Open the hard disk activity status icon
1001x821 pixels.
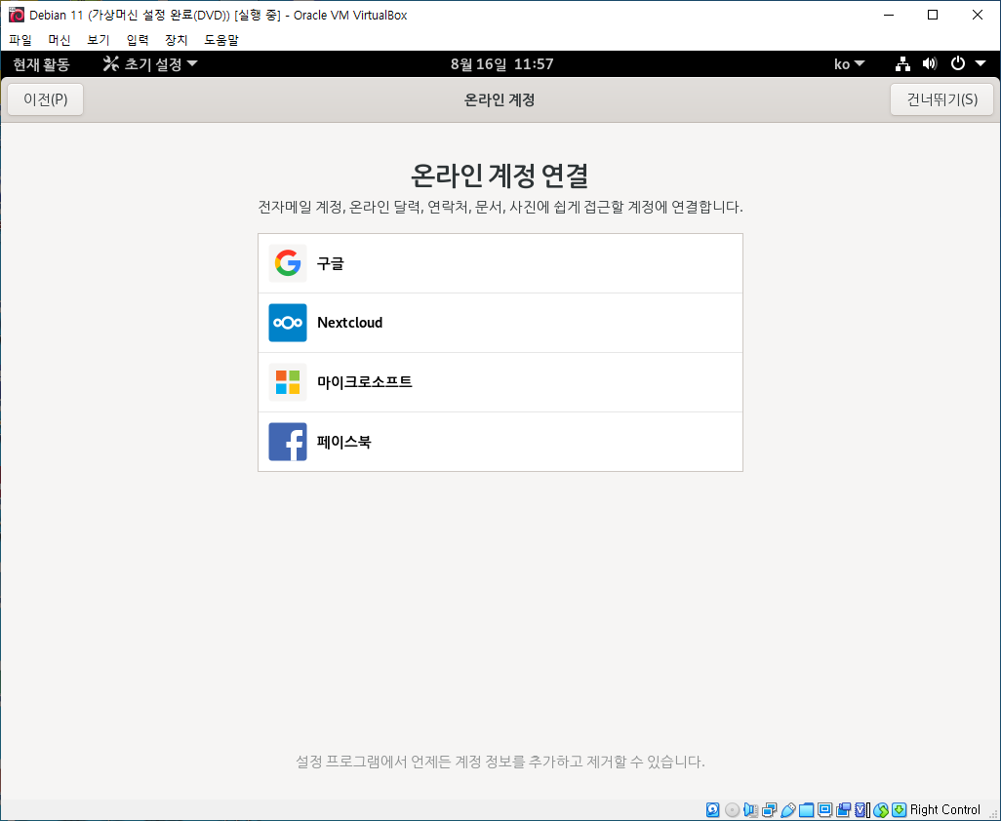pos(713,809)
